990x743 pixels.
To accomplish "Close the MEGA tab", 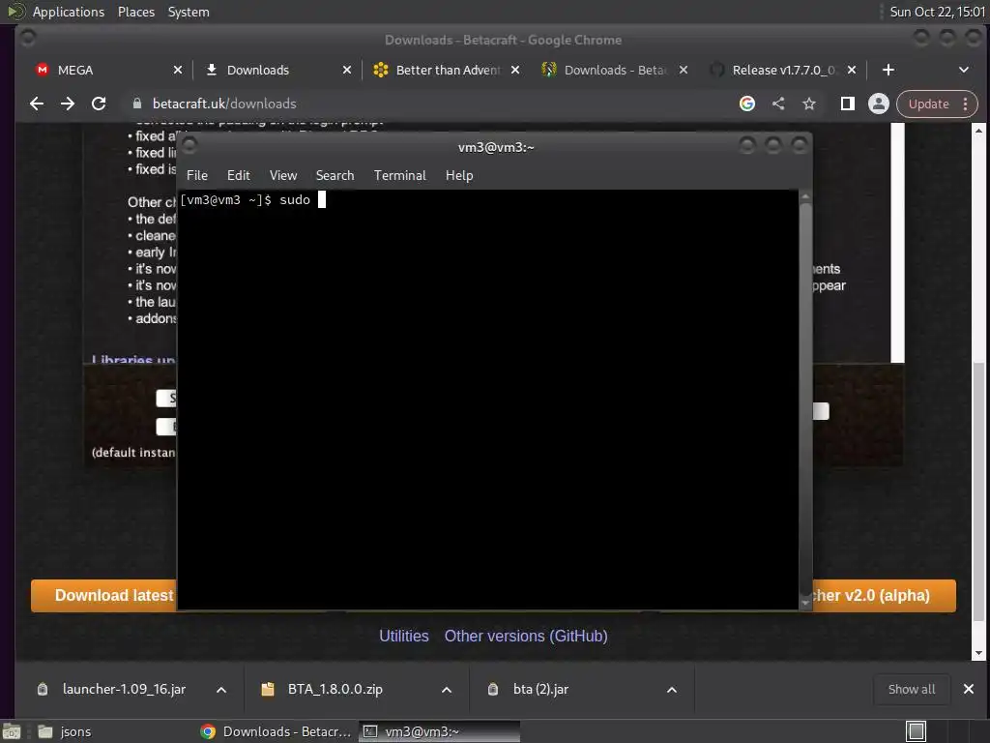I will (178, 70).
